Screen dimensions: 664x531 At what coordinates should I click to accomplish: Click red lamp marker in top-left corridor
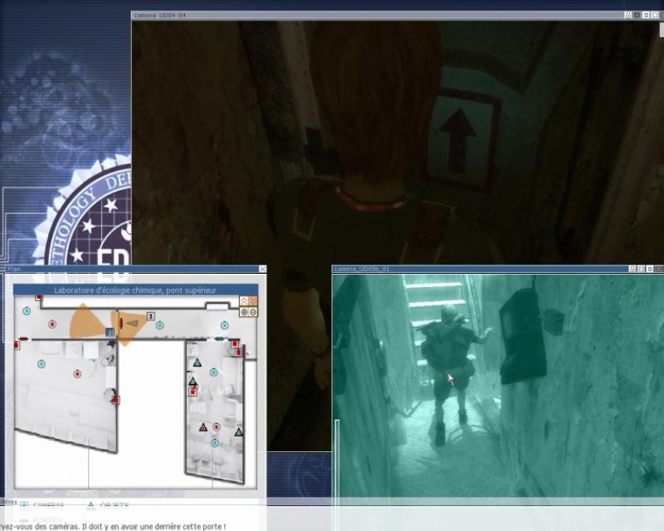(52, 324)
